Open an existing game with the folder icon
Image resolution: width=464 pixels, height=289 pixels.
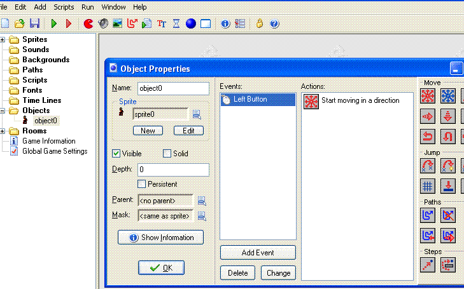click(x=19, y=24)
